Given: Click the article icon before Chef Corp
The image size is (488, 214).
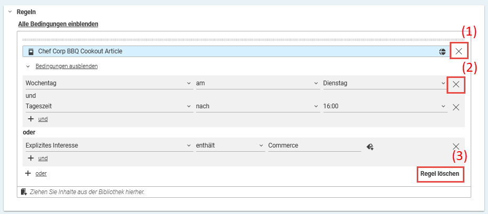Looking at the screenshot, I should click(31, 51).
